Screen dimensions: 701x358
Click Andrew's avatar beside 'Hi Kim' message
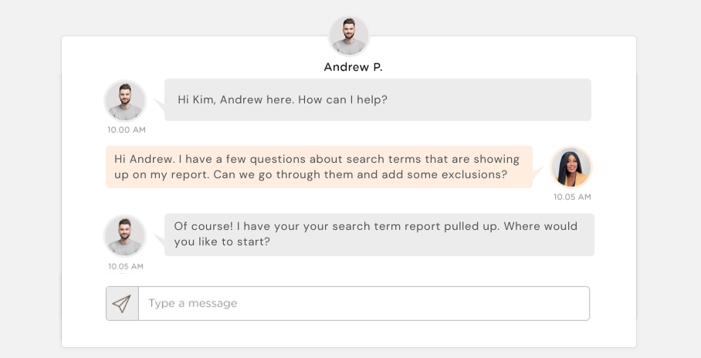(125, 100)
